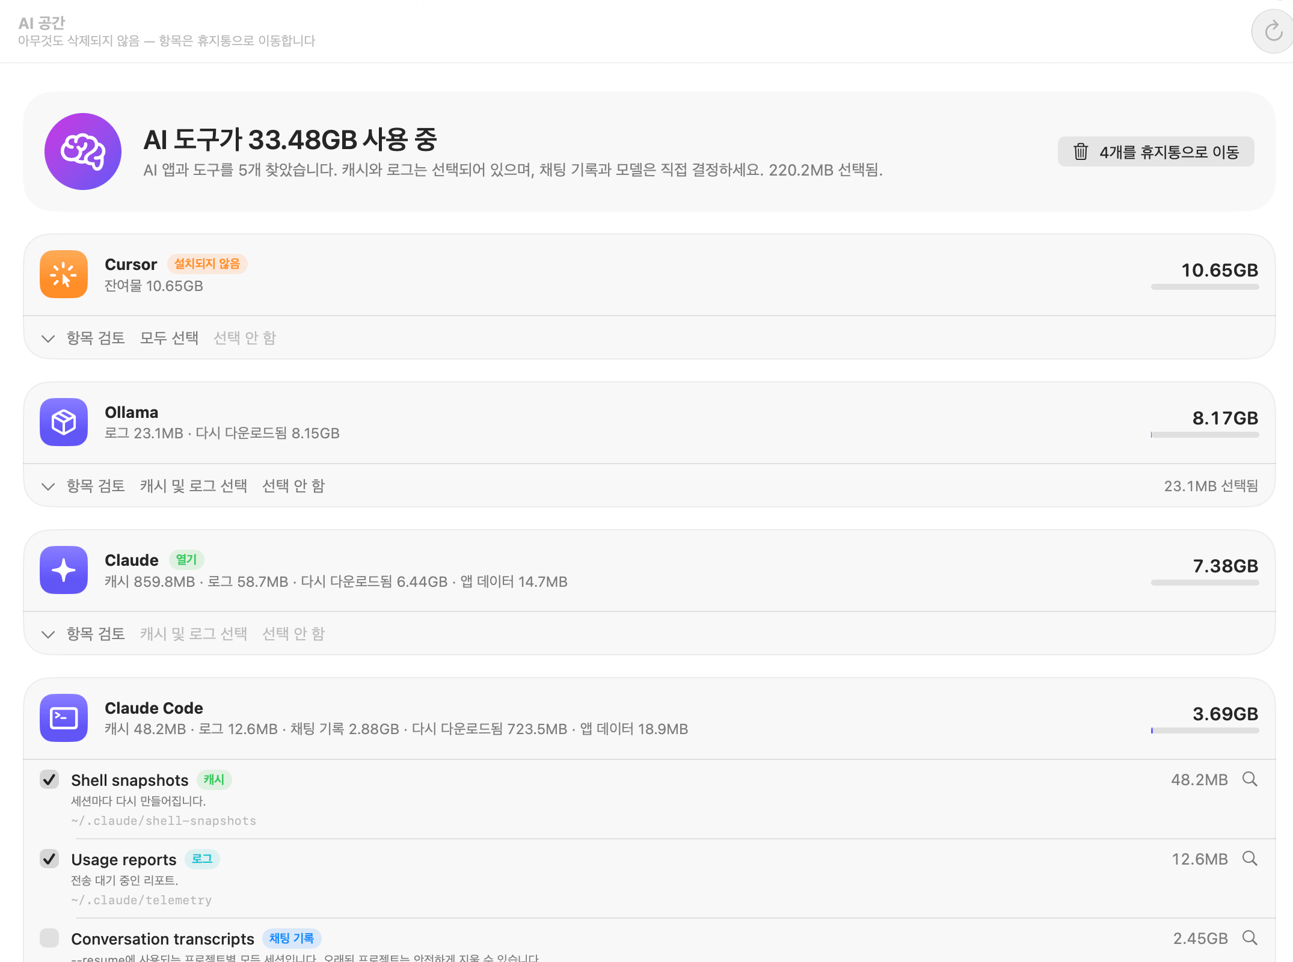Image resolution: width=1293 pixels, height=962 pixels.
Task: Click the Claude Code terminal icon
Action: pyautogui.click(x=64, y=718)
